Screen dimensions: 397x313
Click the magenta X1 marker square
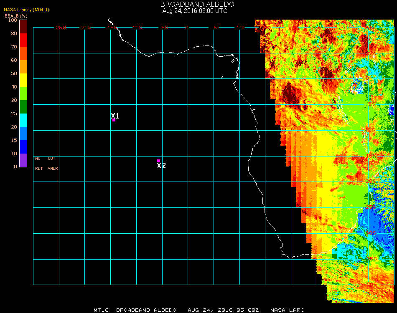point(114,120)
